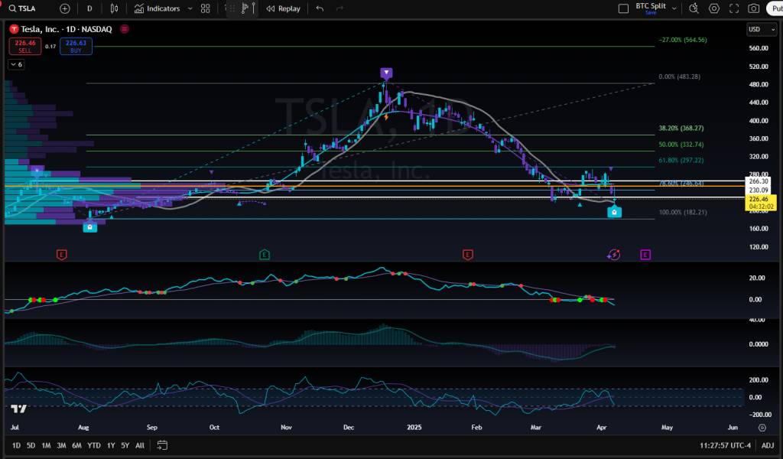Click the 0.00% (483.28) Fibonacci label
Viewport: 783px width, 459px height.
pyautogui.click(x=679, y=77)
